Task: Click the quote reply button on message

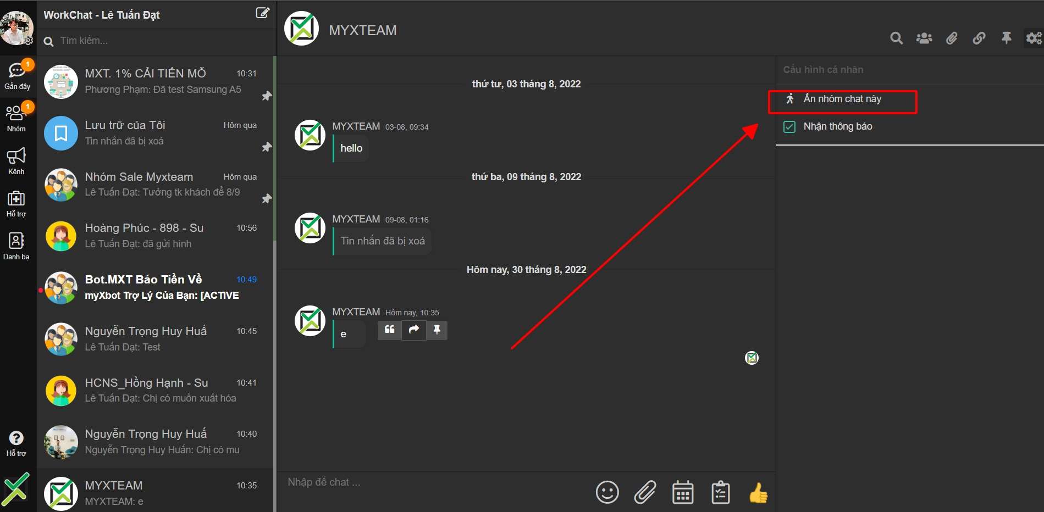Action: coord(389,330)
